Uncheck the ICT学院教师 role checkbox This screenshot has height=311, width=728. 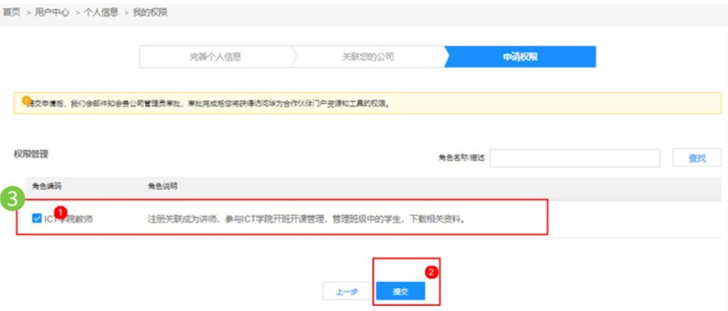coord(37,219)
